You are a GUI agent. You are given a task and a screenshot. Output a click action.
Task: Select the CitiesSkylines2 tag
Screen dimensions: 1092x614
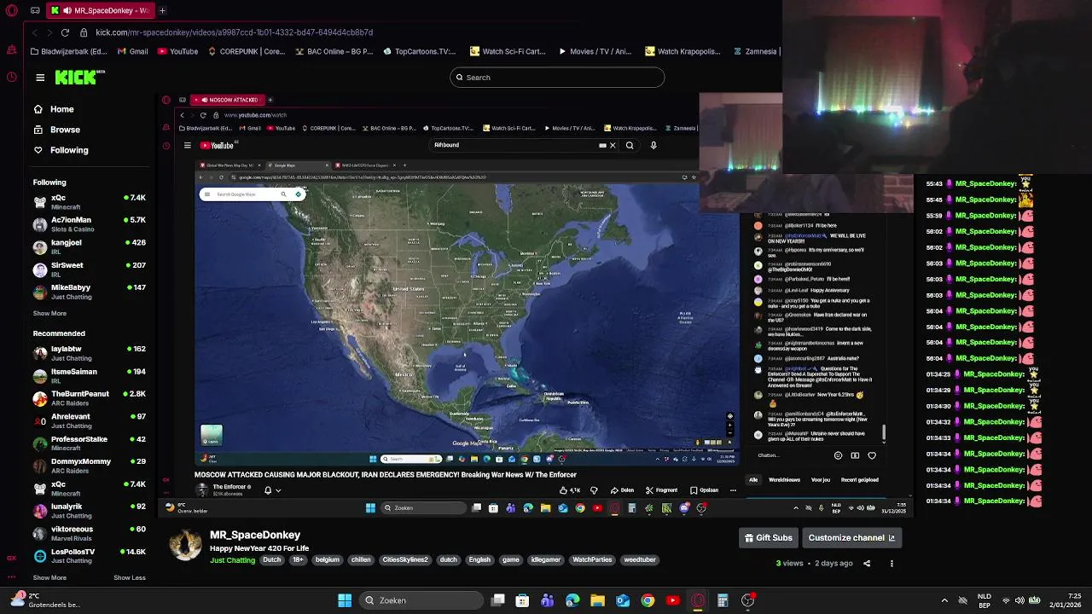point(405,560)
